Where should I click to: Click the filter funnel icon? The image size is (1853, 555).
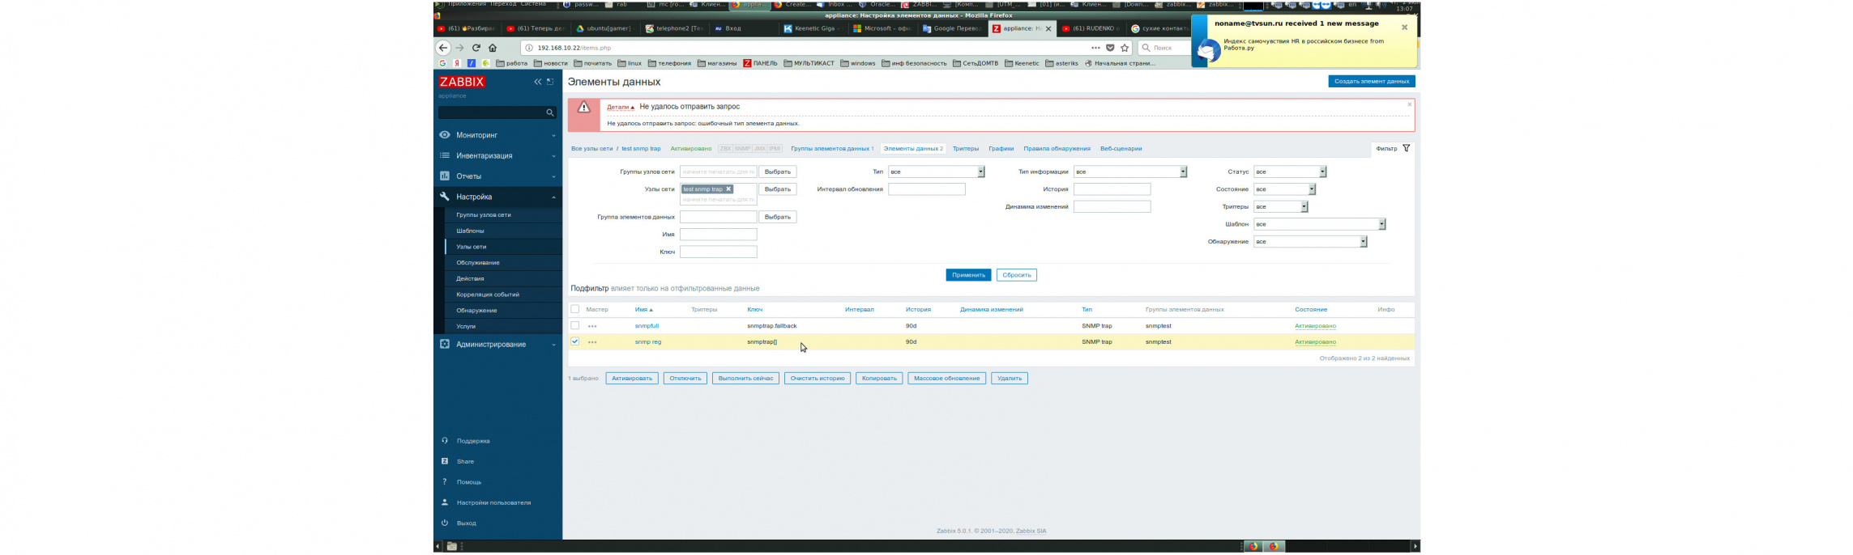click(1406, 148)
